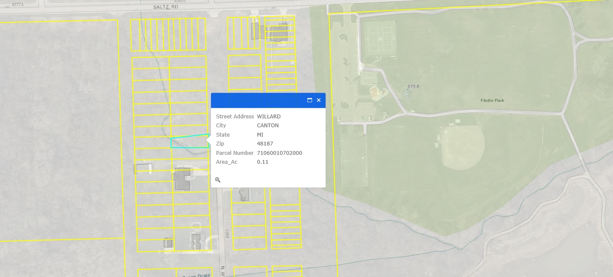Click the 1399 address label on map
This screenshot has width=613, height=277.
click(227, 234)
